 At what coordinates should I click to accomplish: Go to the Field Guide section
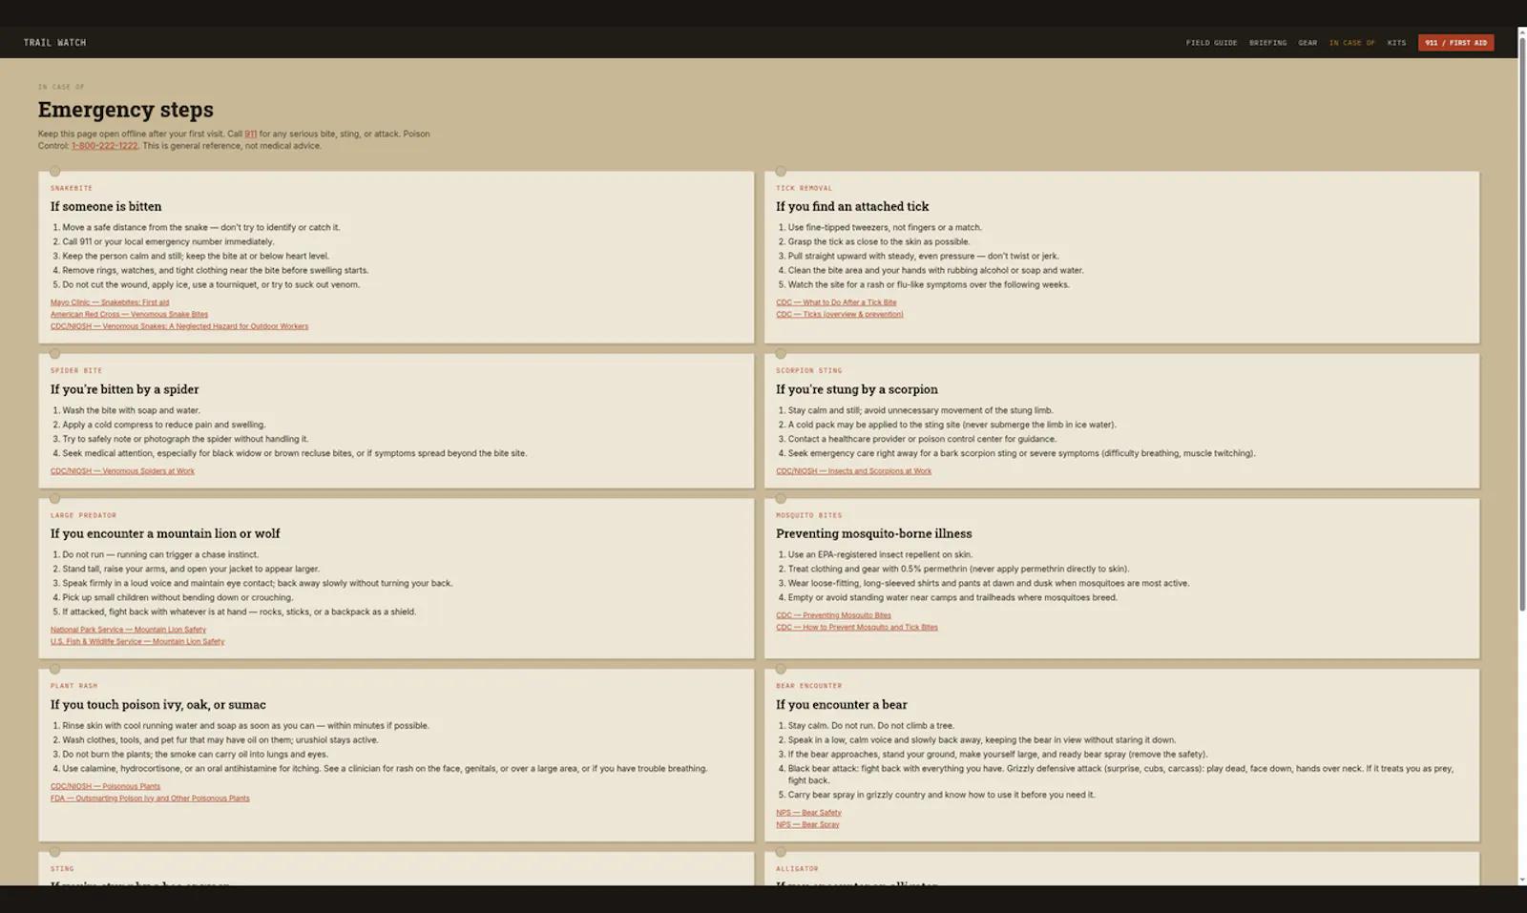point(1211,43)
